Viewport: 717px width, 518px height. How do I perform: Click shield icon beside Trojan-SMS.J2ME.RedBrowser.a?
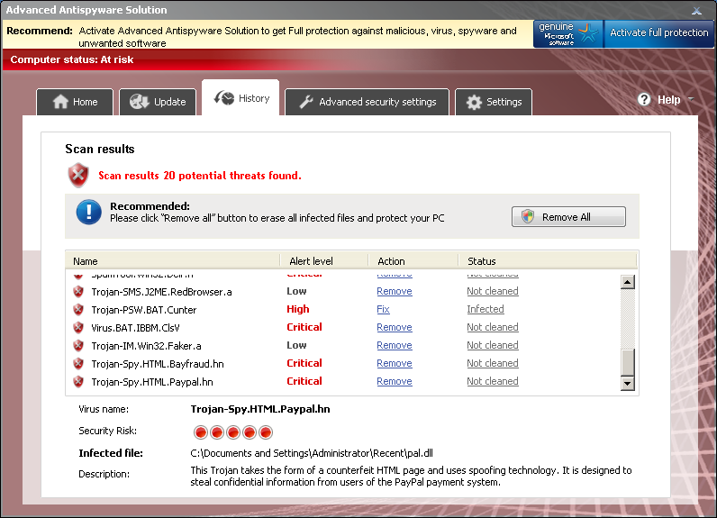[78, 292]
